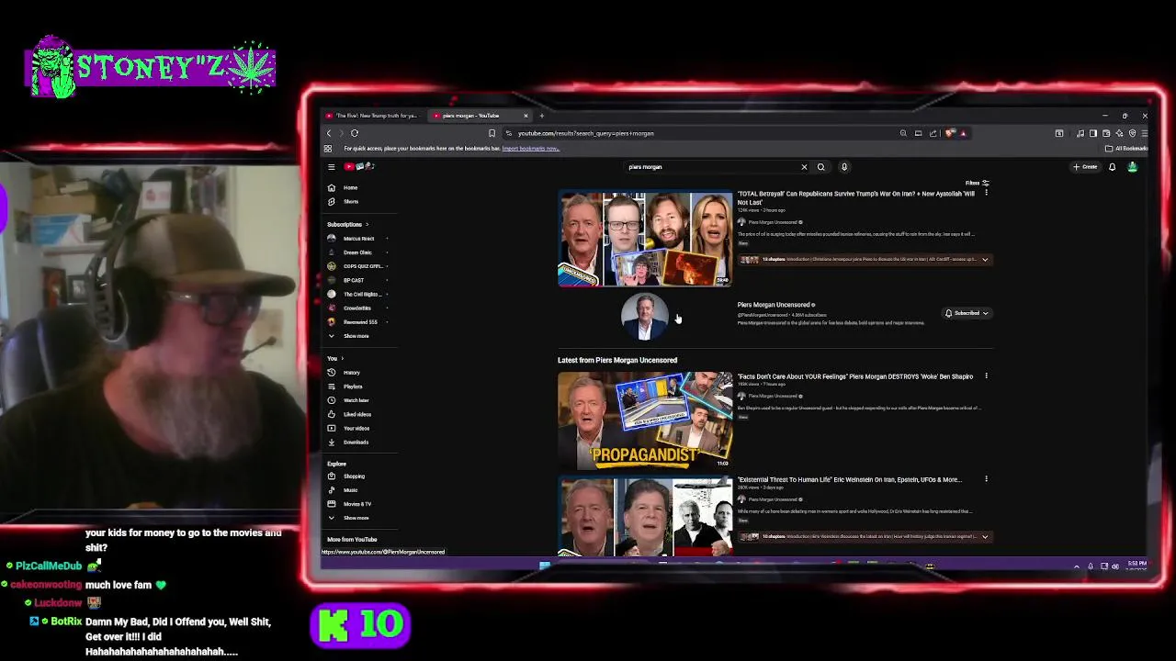Open Music under Explore

[349, 490]
